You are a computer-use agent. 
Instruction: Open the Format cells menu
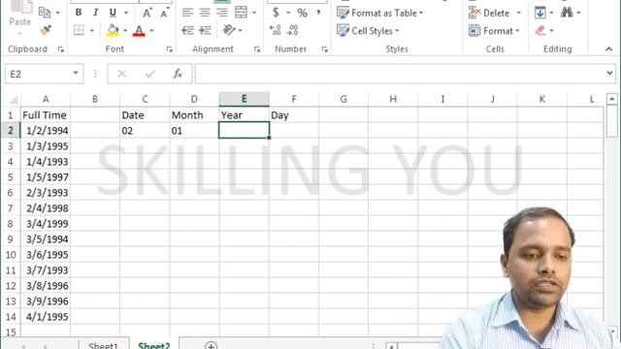[494, 30]
